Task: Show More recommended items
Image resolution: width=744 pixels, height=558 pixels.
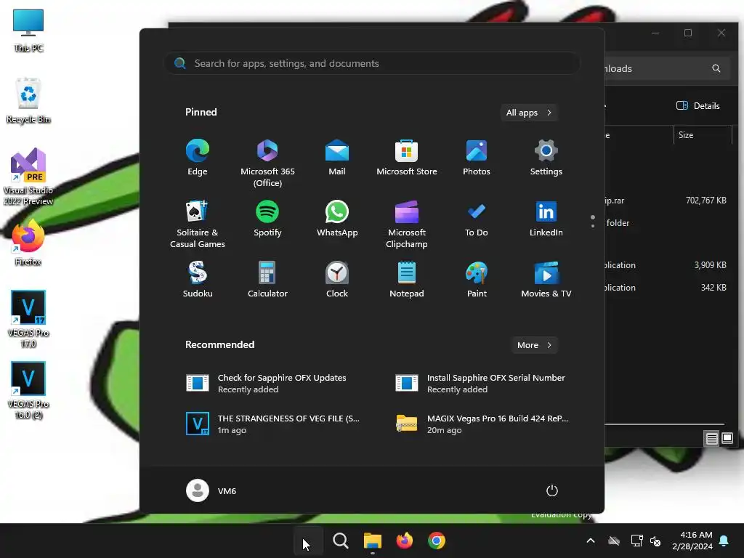Action: pos(534,345)
